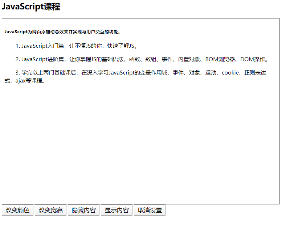Reset styles with the 取消设置 button
This screenshot has width=298, height=229.
[x=150, y=210]
